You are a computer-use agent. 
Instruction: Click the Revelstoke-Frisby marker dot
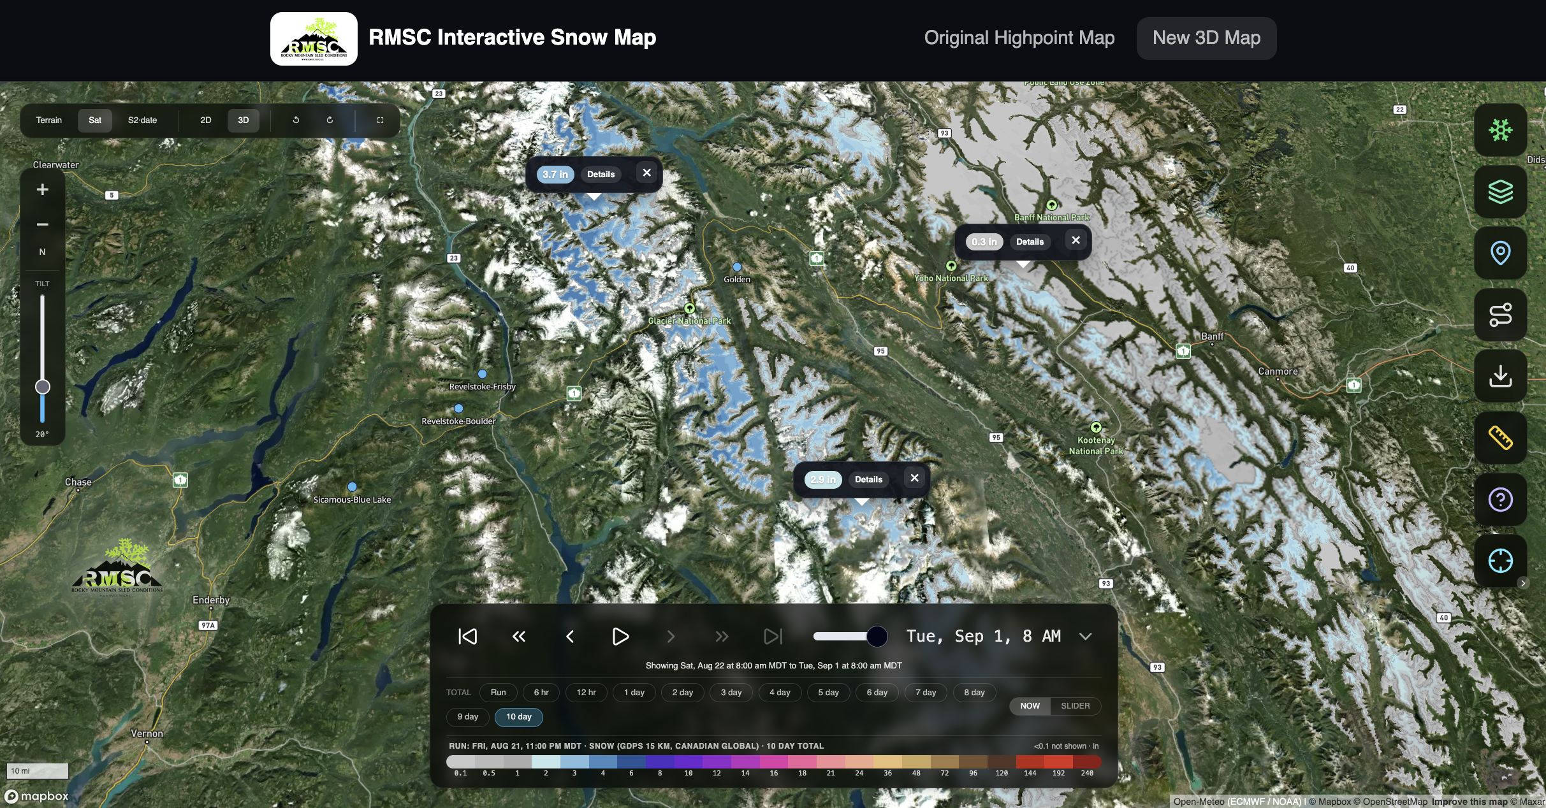point(483,374)
